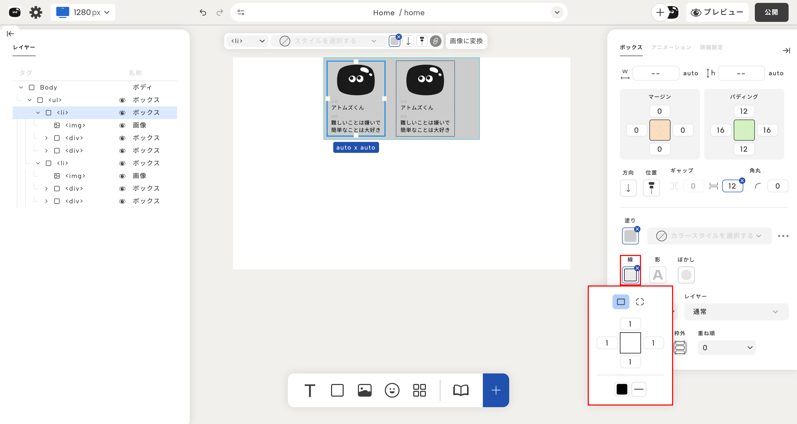797x424 pixels.
Task: Open the book library icon
Action: pyautogui.click(x=461, y=390)
